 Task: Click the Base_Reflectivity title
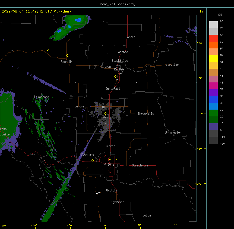pos(117,4)
